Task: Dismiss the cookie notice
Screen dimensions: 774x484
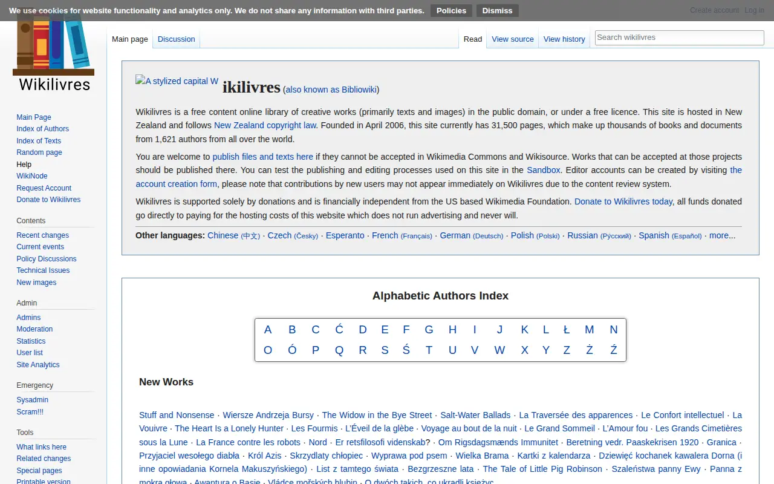Action: [497, 10]
